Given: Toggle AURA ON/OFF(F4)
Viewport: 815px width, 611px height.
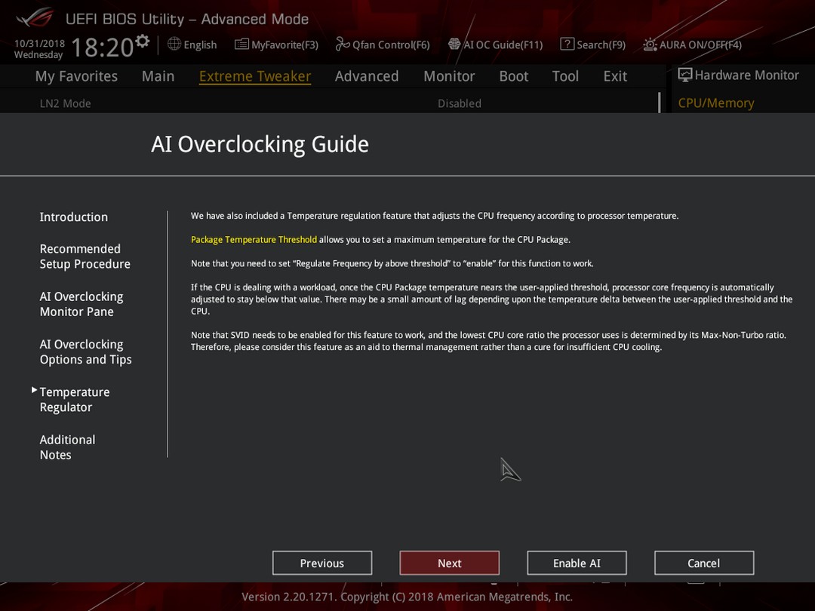Looking at the screenshot, I should click(700, 45).
